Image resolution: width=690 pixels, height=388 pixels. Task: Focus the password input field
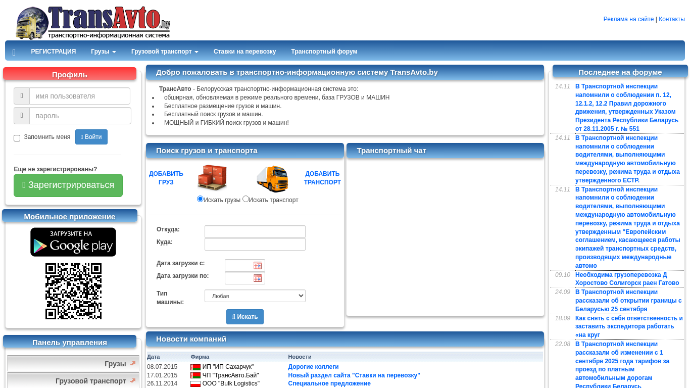pos(80,116)
